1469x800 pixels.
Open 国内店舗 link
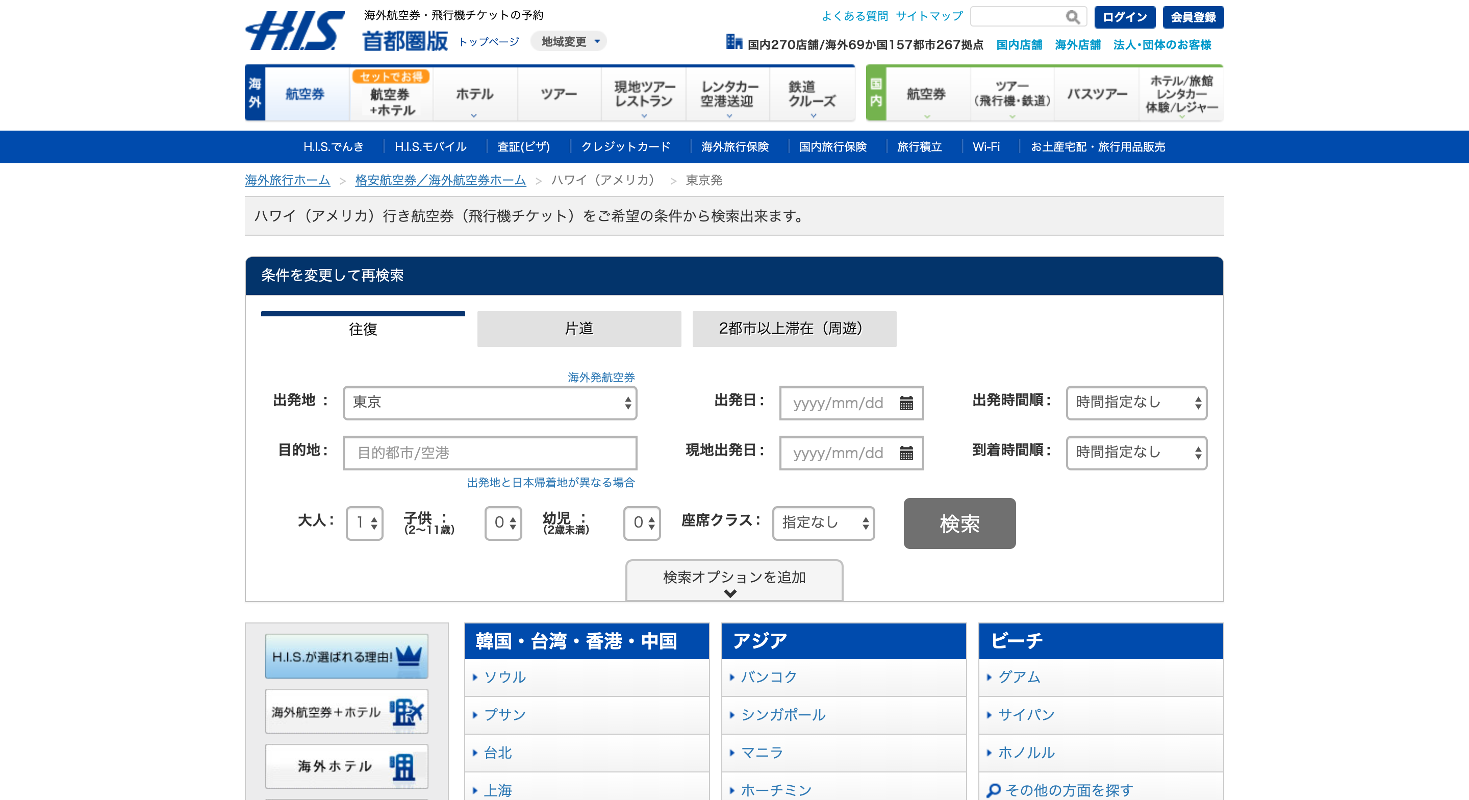tap(1019, 44)
